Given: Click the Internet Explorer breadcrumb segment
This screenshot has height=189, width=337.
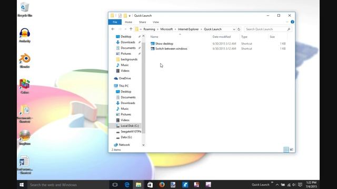Looking at the screenshot, I should click(189, 29).
